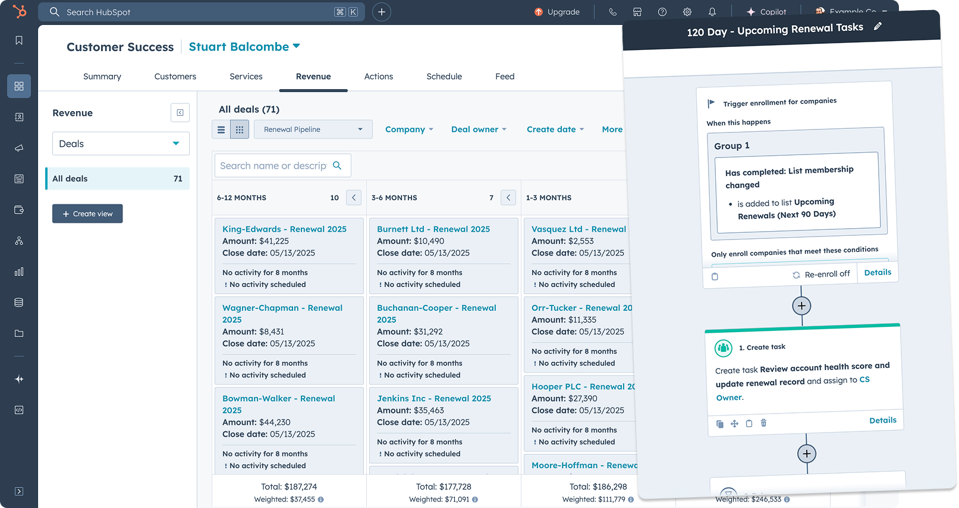Switch to the Feed tab
Screen dimensions: 959x508
505,77
